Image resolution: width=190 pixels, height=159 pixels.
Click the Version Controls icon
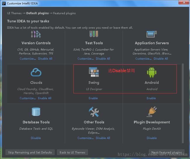pos(36,34)
